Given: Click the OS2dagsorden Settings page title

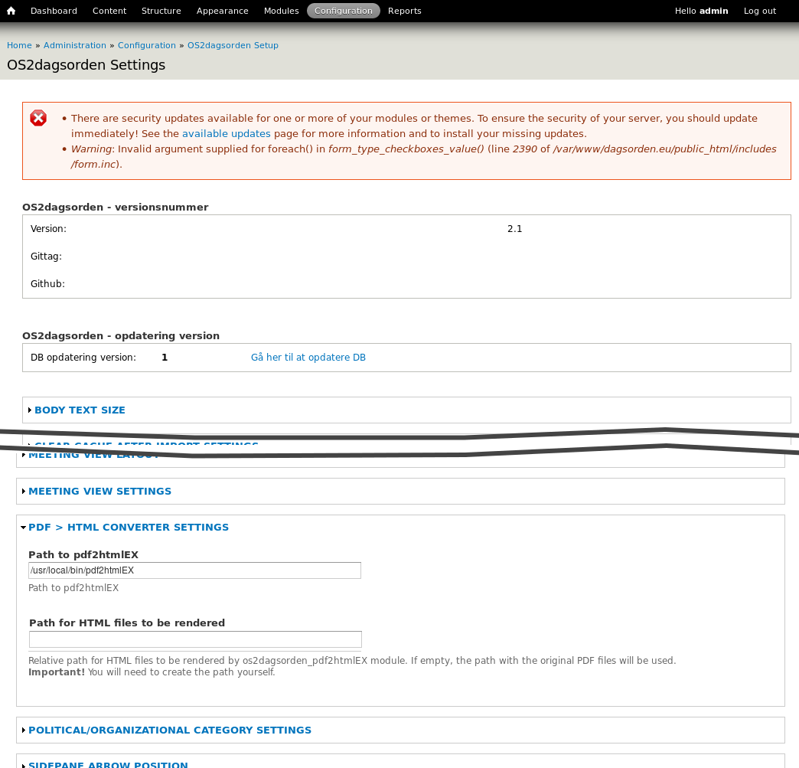Looking at the screenshot, I should tap(86, 65).
